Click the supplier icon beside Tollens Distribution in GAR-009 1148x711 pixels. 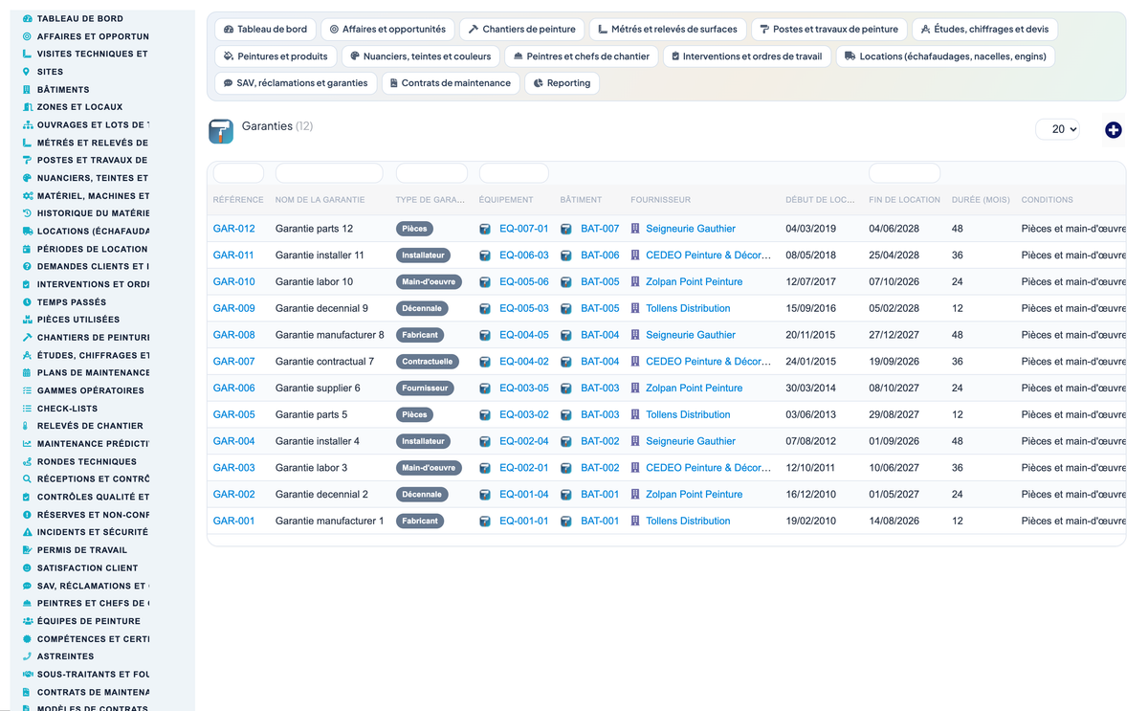pos(635,308)
